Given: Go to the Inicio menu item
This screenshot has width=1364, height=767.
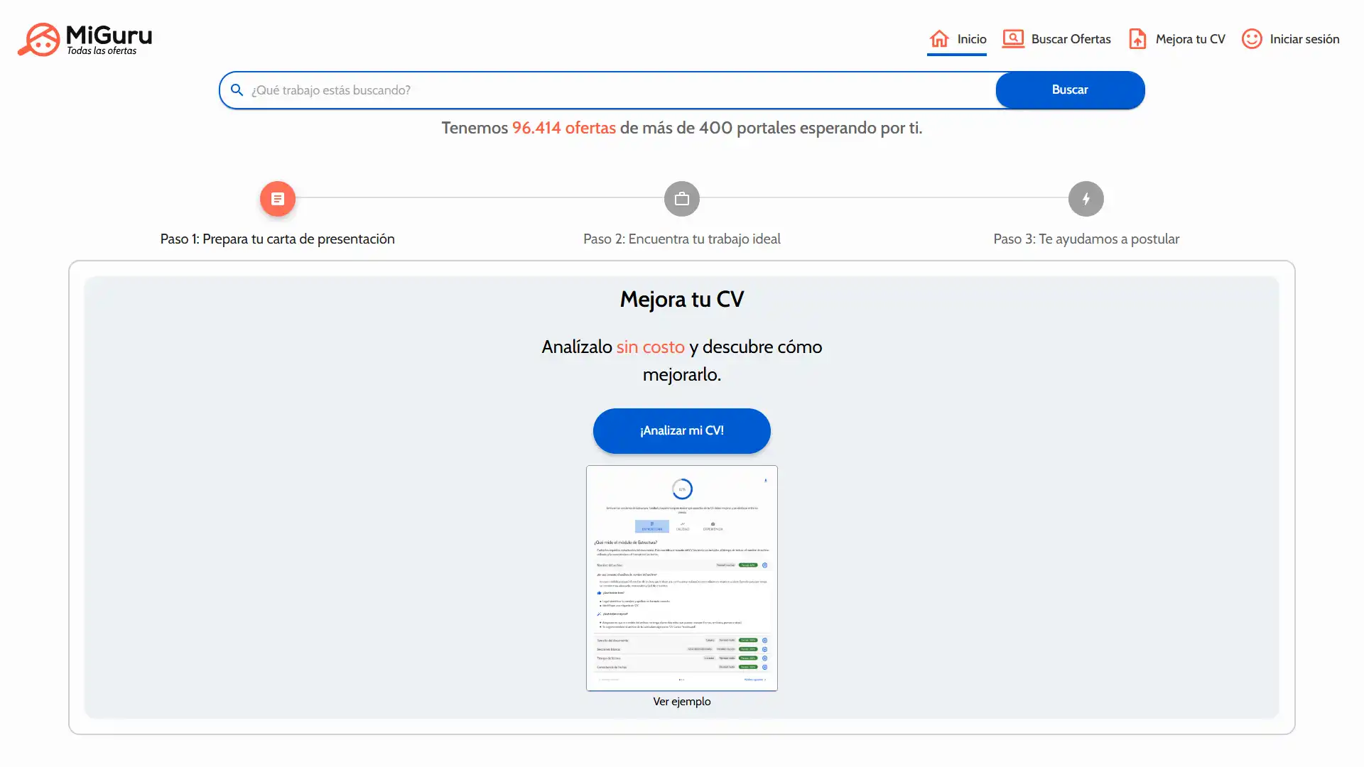Looking at the screenshot, I should click(x=957, y=39).
